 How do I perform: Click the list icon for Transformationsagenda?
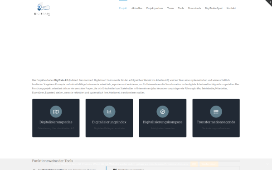tap(216, 112)
